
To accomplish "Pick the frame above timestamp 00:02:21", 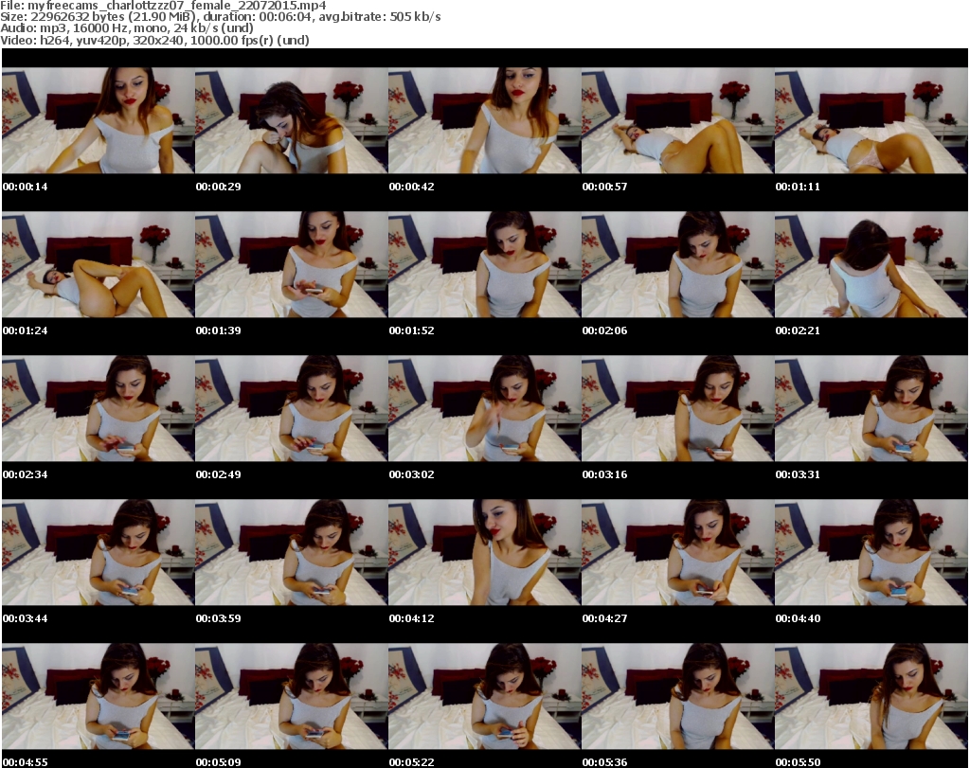I will point(871,264).
